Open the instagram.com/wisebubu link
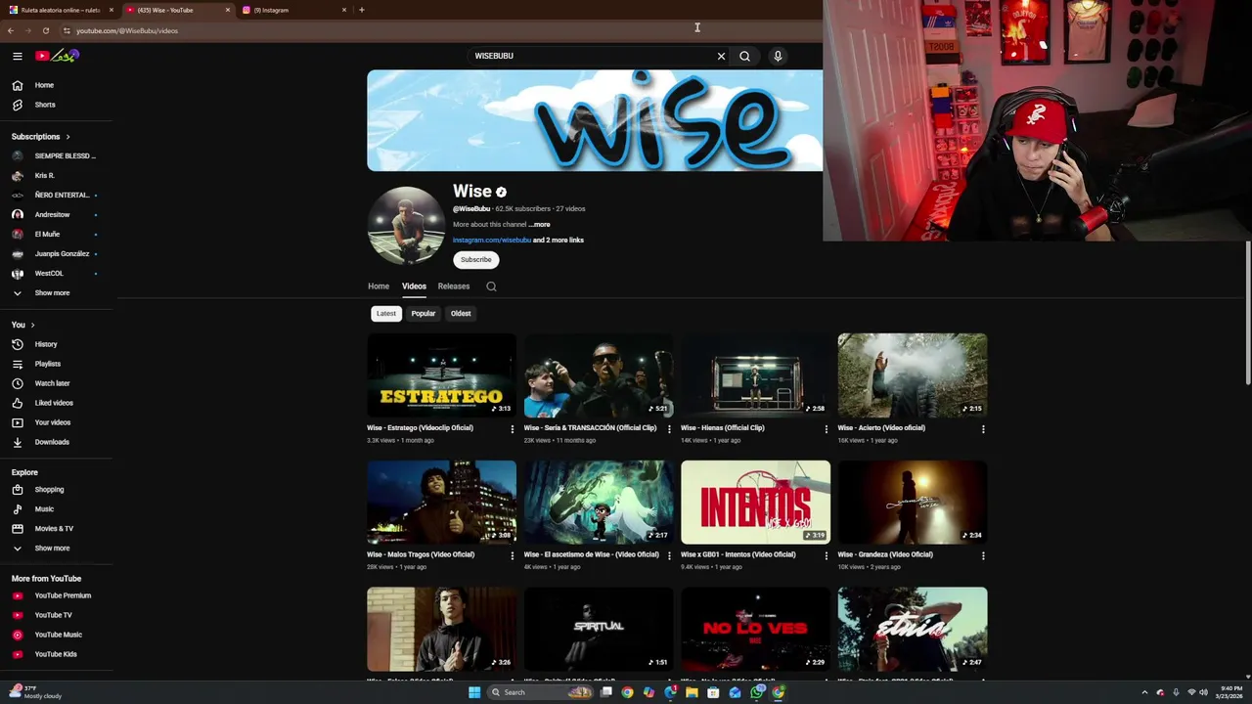This screenshot has height=704, width=1252. (492, 241)
